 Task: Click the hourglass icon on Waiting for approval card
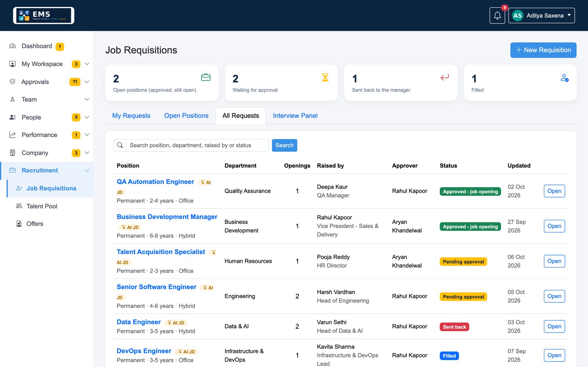tap(325, 77)
